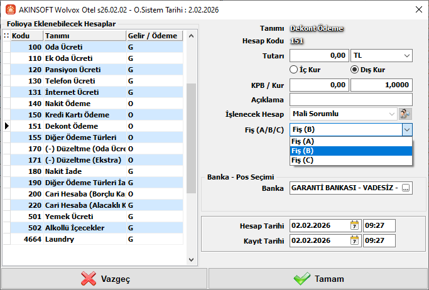This screenshot has height=290, width=429.
Task: Sort by the Tanımı column header
Action: 84,36
